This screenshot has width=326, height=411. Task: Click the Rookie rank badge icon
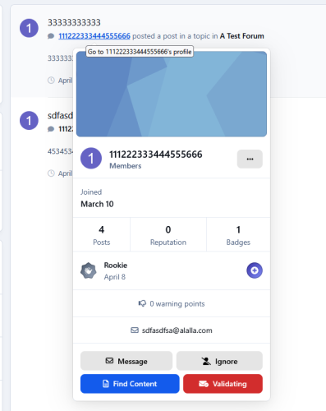point(89,270)
